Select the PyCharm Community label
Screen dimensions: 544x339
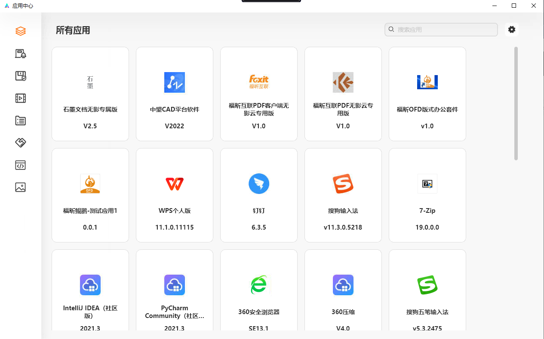click(x=175, y=312)
